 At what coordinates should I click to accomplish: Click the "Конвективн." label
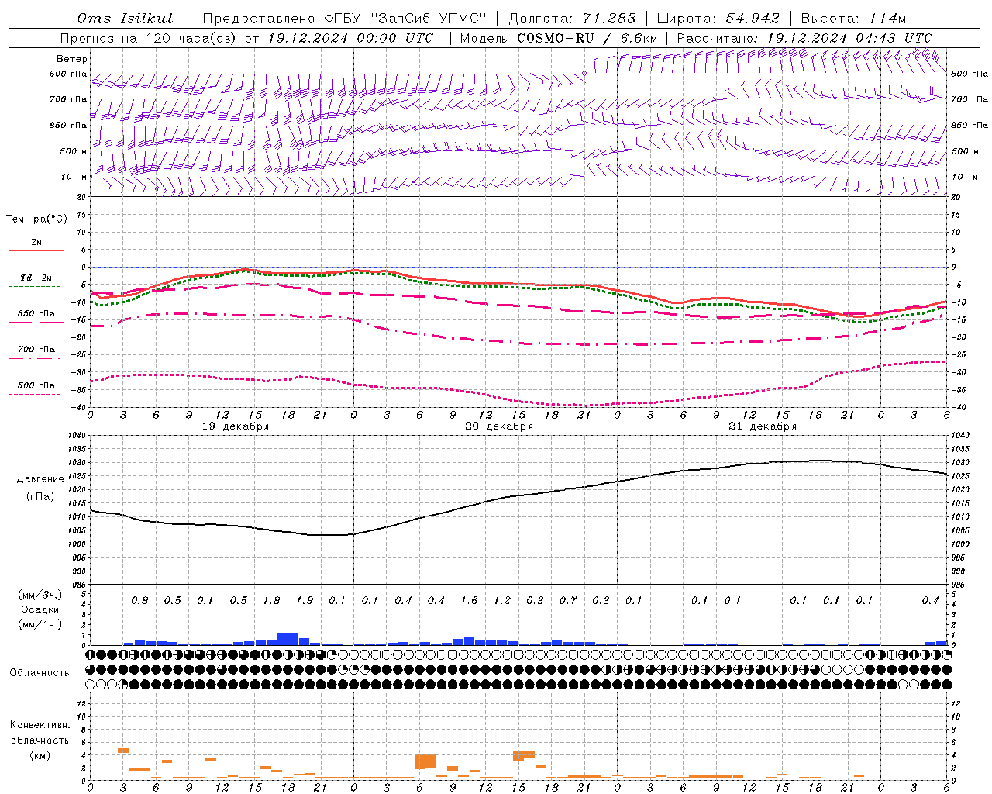point(40,724)
